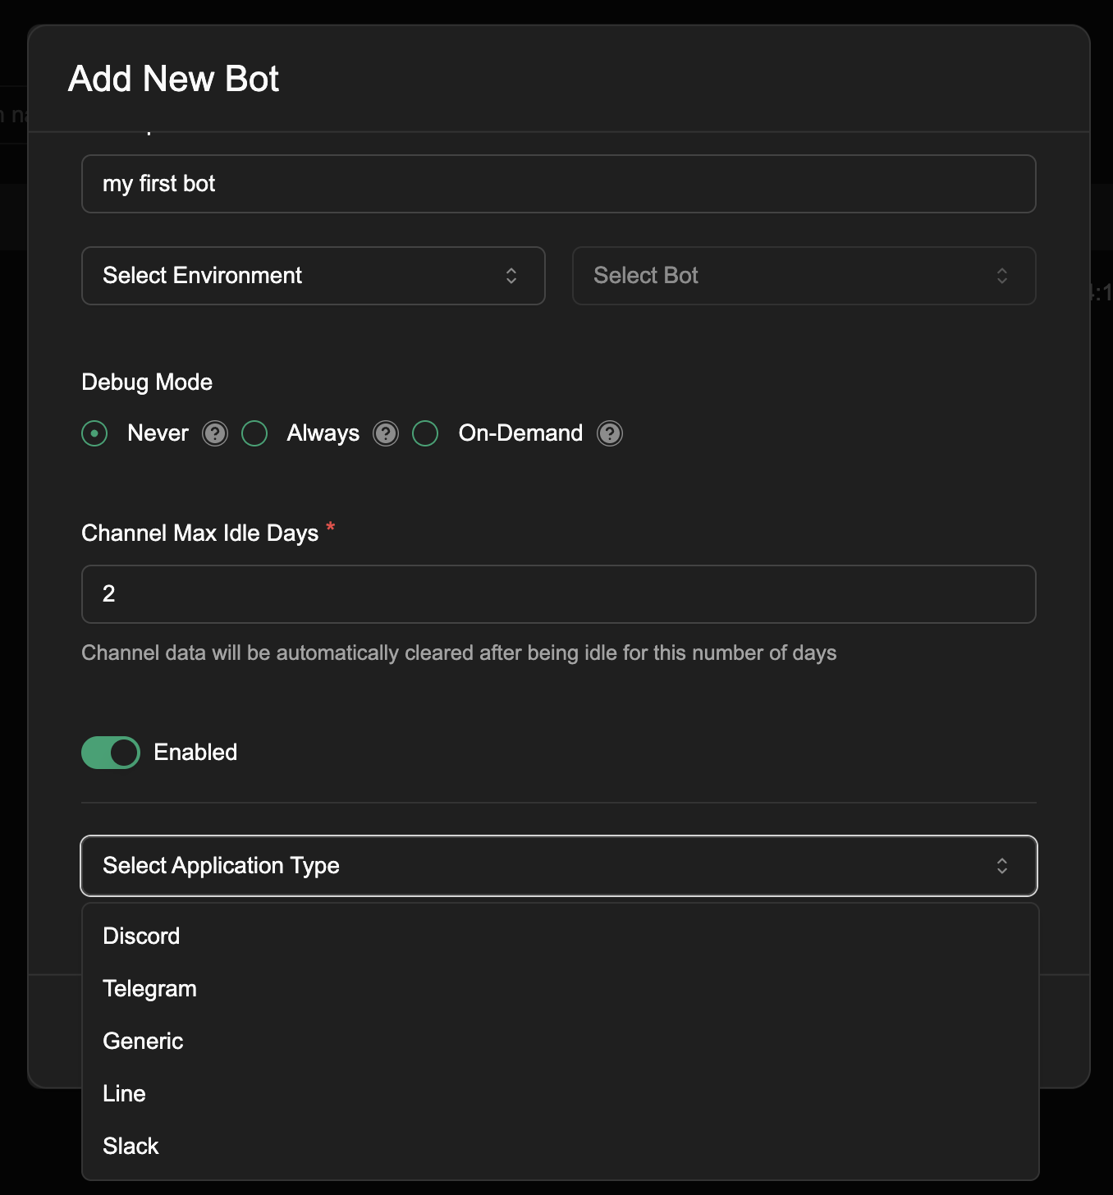1113x1195 pixels.
Task: Open the Select Environment dropdown
Action: pos(313,276)
